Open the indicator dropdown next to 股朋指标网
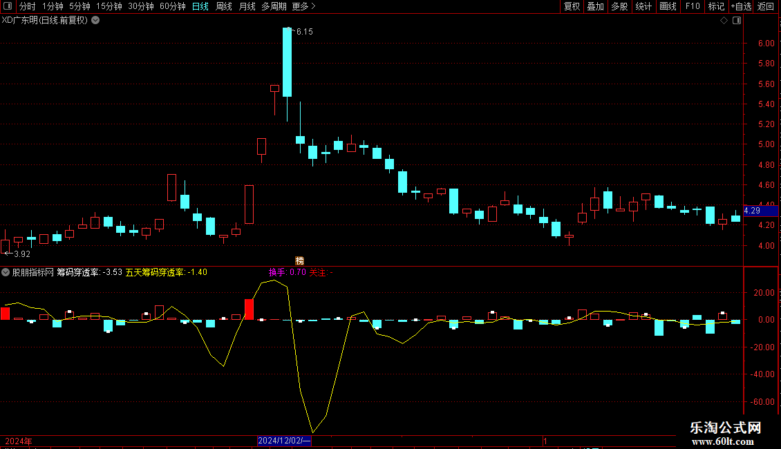The image size is (781, 449). (6, 272)
